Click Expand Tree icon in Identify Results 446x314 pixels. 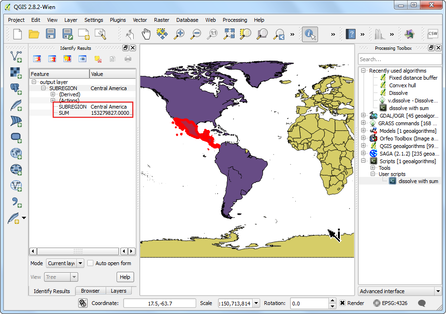(x=37, y=59)
